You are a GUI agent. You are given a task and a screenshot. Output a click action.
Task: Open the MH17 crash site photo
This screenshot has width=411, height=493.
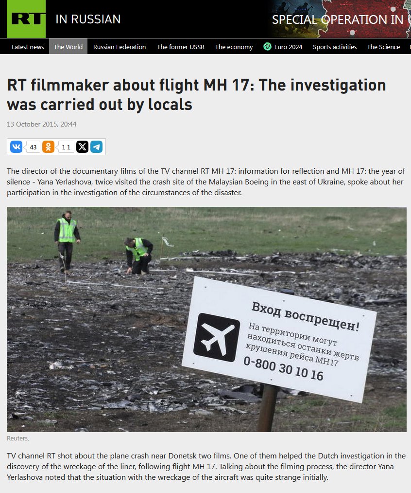click(x=206, y=319)
